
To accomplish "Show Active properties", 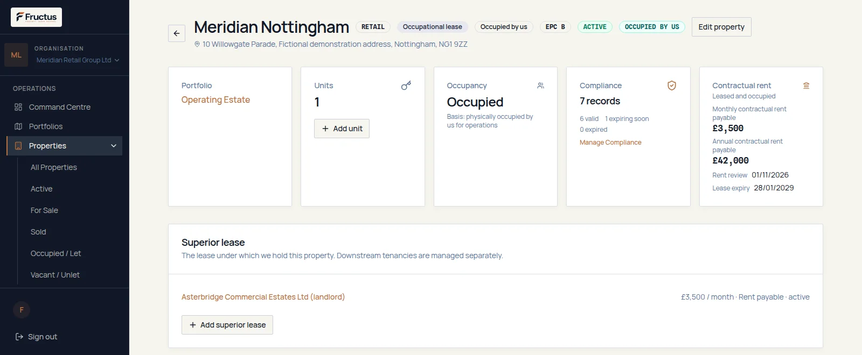I will 41,189.
